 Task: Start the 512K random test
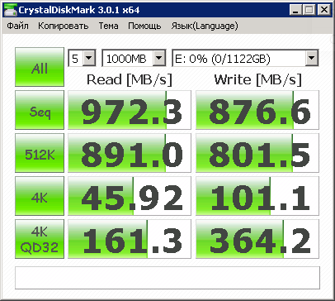tap(40, 153)
